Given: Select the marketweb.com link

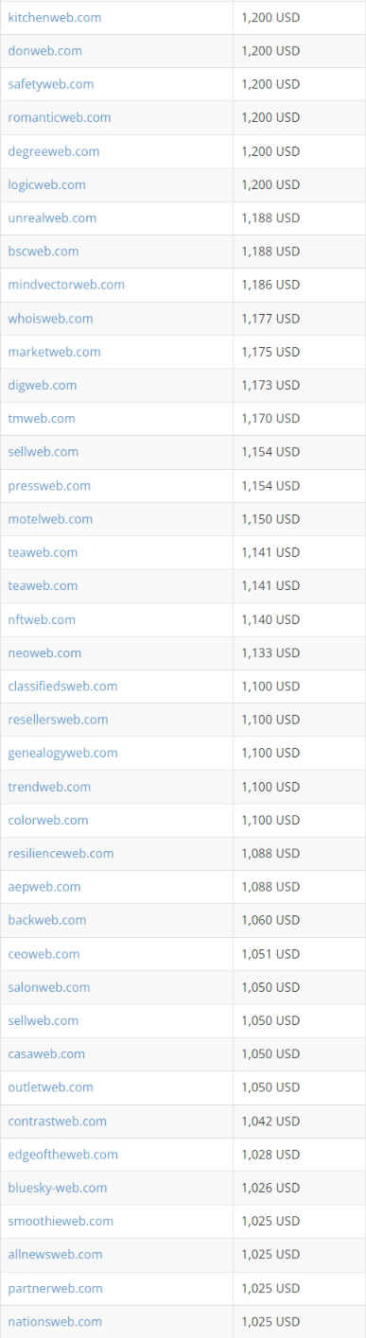Looking at the screenshot, I should click(54, 352).
